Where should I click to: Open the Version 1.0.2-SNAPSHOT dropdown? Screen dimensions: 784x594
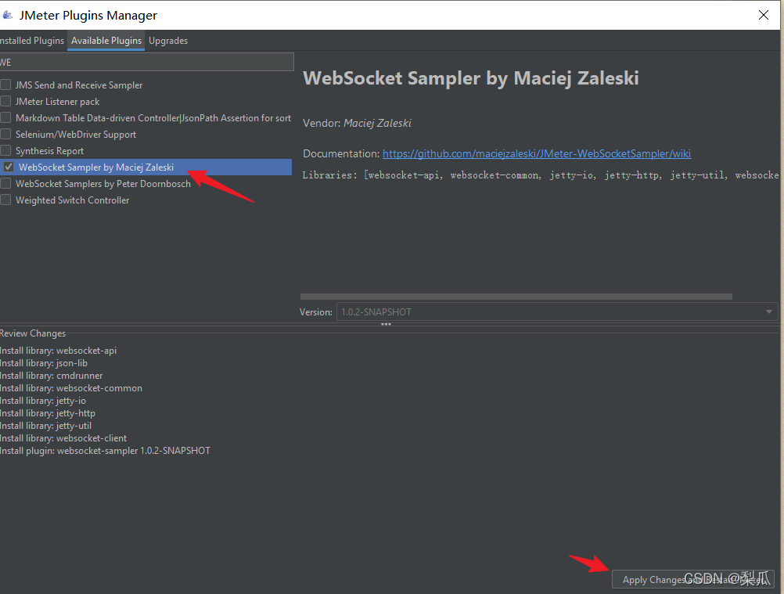tap(557, 311)
